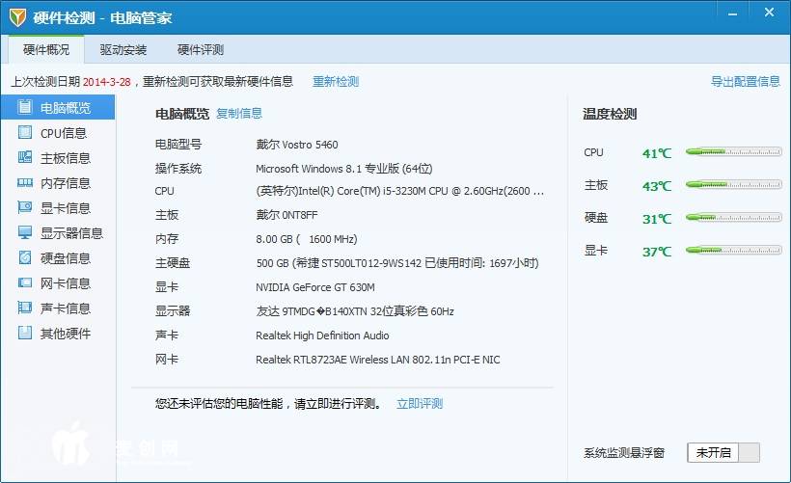
Task: Click the 重新检测 link
Action: (x=336, y=81)
